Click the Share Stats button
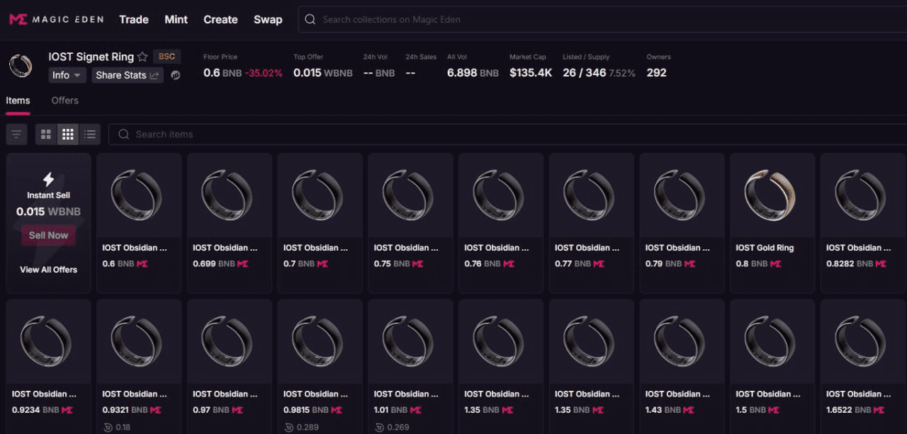907x434 pixels. [x=128, y=75]
